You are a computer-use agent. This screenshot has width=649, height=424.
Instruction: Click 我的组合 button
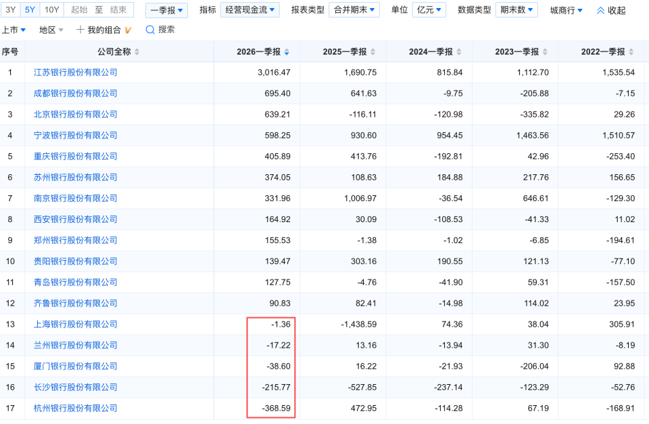tap(104, 30)
